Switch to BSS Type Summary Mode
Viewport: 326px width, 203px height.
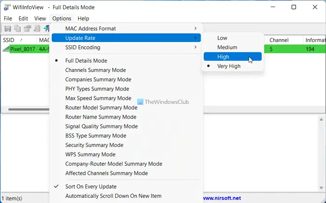coord(126,136)
